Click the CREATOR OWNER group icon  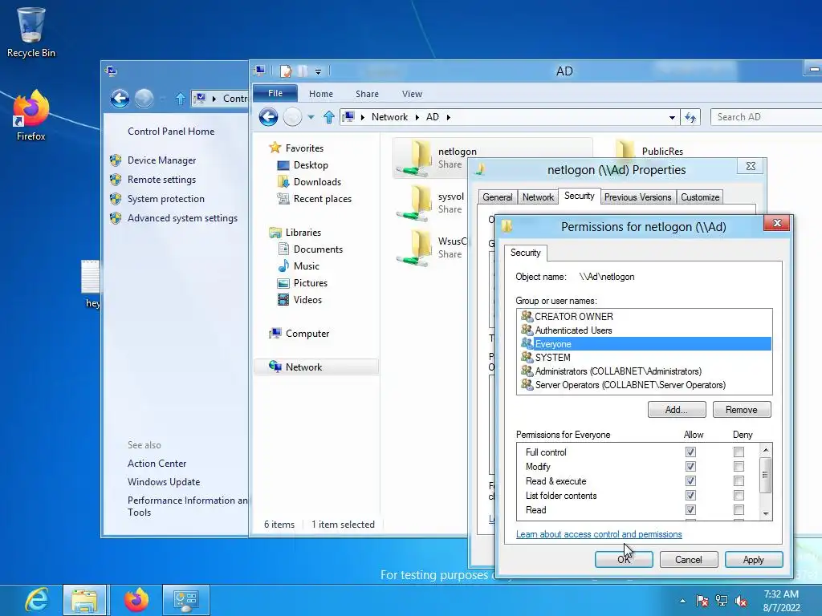527,316
